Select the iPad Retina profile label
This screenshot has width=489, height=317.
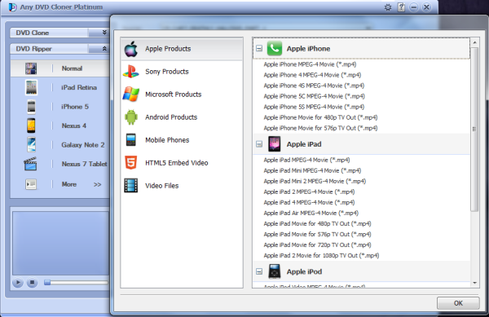[79, 87]
